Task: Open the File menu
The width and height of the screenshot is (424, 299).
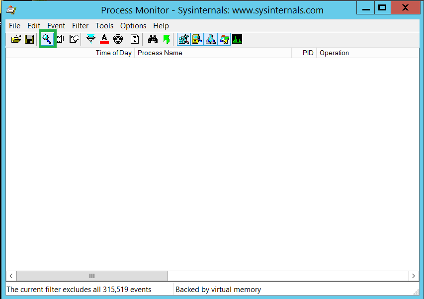Action: (14, 26)
